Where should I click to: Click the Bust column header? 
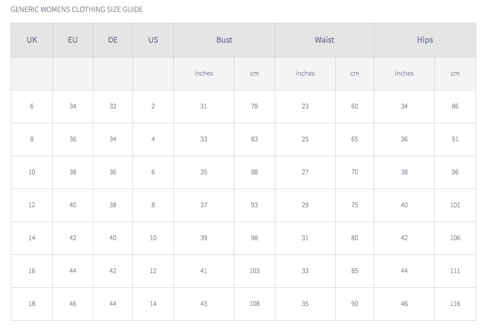point(224,40)
